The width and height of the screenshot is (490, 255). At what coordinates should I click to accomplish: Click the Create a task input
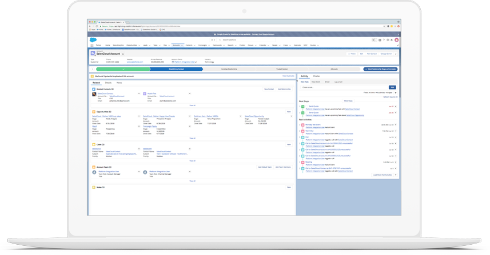click(x=344, y=87)
